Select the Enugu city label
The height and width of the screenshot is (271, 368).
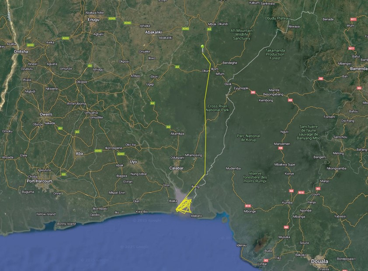pos(94,20)
